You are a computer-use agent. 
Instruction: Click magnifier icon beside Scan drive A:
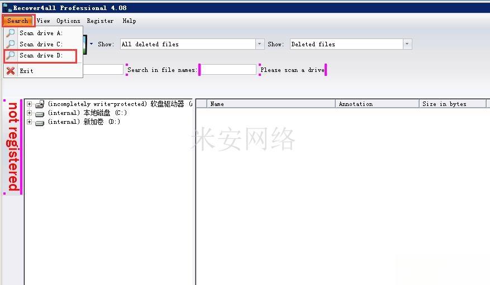coord(11,33)
